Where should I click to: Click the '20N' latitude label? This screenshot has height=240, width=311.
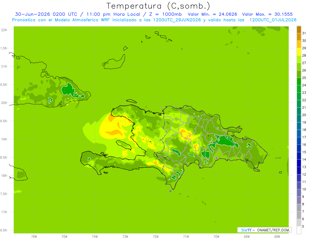pos(4,103)
